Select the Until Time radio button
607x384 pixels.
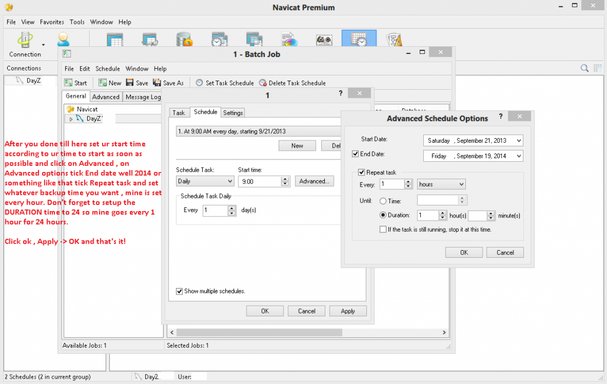click(x=383, y=201)
